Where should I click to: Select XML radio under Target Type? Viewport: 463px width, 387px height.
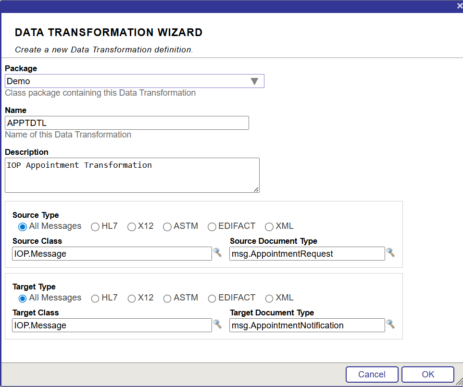(269, 299)
